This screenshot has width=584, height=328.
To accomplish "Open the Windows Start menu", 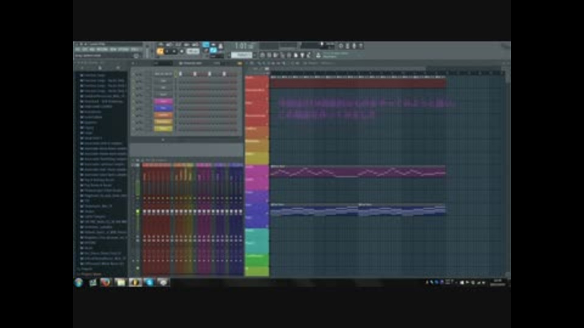I will coord(78,282).
